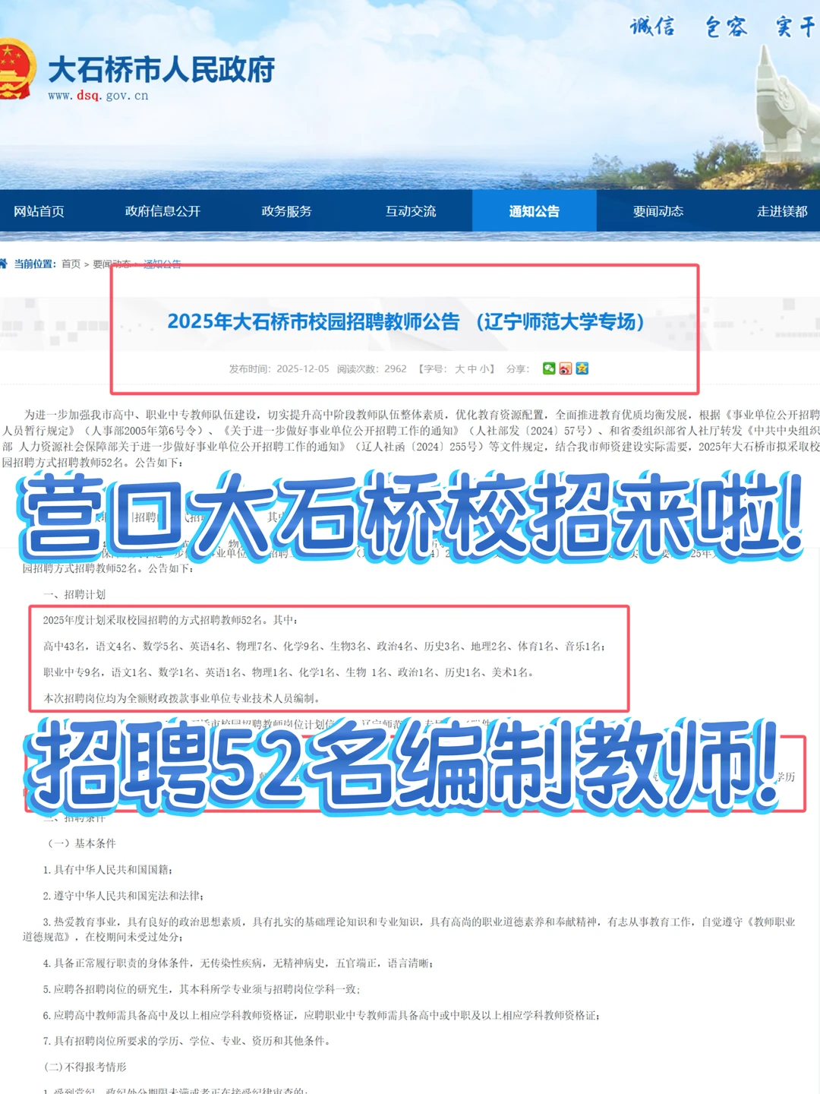The image size is (820, 1094).
Task: Switch font size to 大
Action: coord(460,368)
